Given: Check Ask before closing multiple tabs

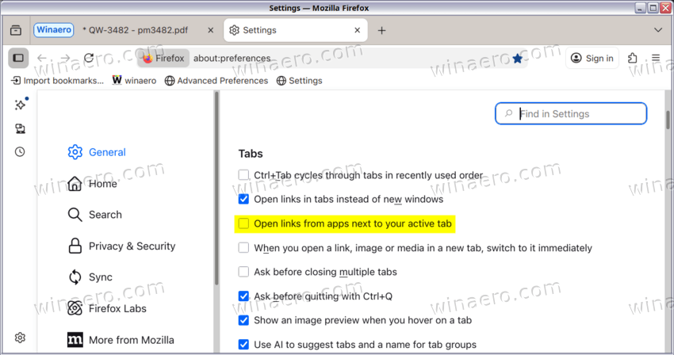Looking at the screenshot, I should point(243,272).
